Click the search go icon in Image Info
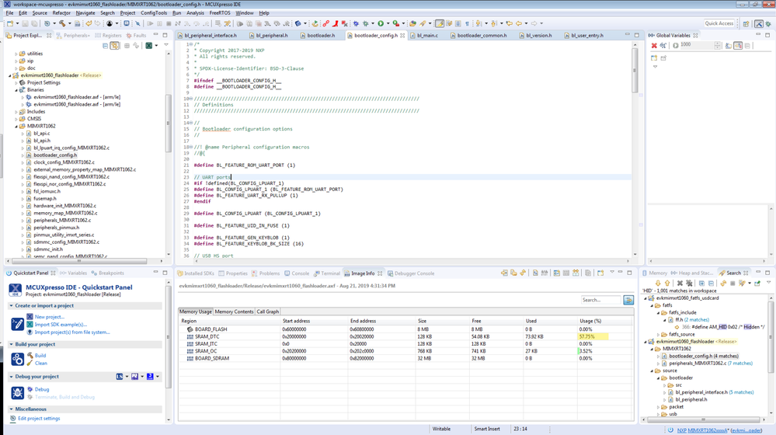Viewport: 776px width, 435px height. (628, 300)
